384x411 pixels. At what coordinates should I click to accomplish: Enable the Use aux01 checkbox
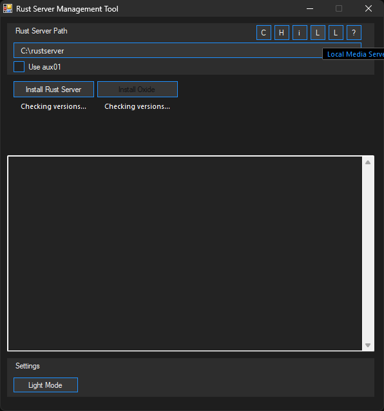pos(19,67)
